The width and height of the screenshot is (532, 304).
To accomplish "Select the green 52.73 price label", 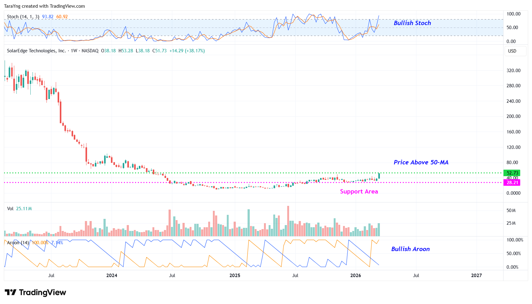I will coord(512,173).
